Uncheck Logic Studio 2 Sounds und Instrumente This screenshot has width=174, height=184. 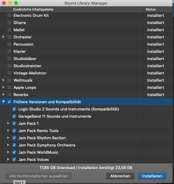(14, 109)
